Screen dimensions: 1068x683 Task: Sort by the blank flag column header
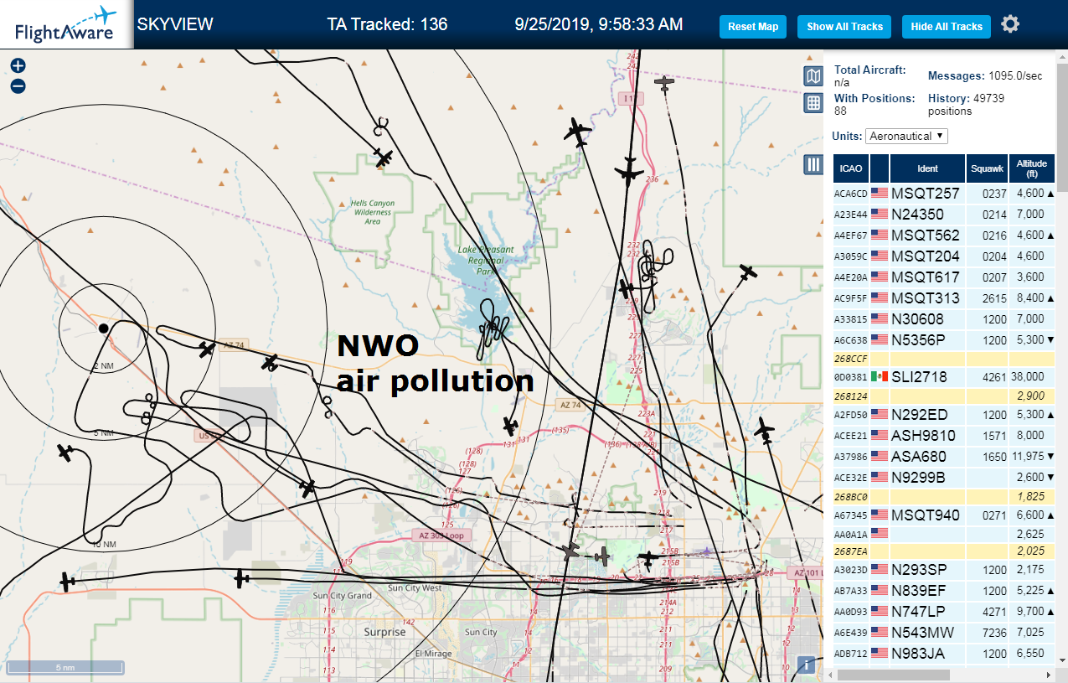coord(880,168)
